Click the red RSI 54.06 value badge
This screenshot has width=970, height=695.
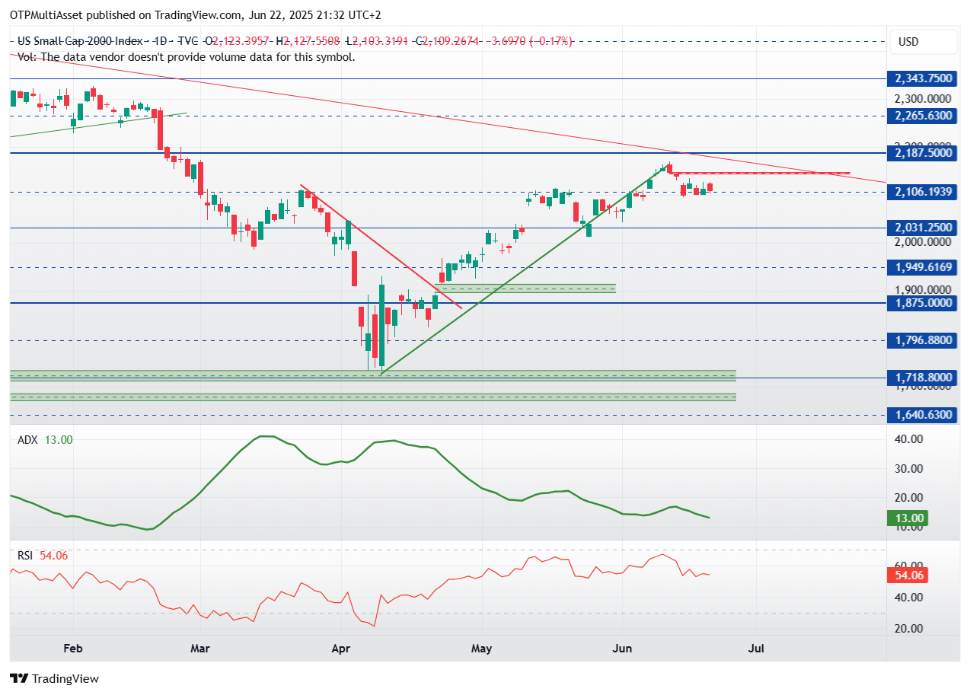908,575
